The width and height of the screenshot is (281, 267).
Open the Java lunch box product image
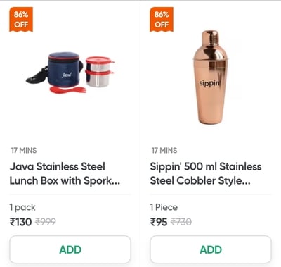pos(70,73)
